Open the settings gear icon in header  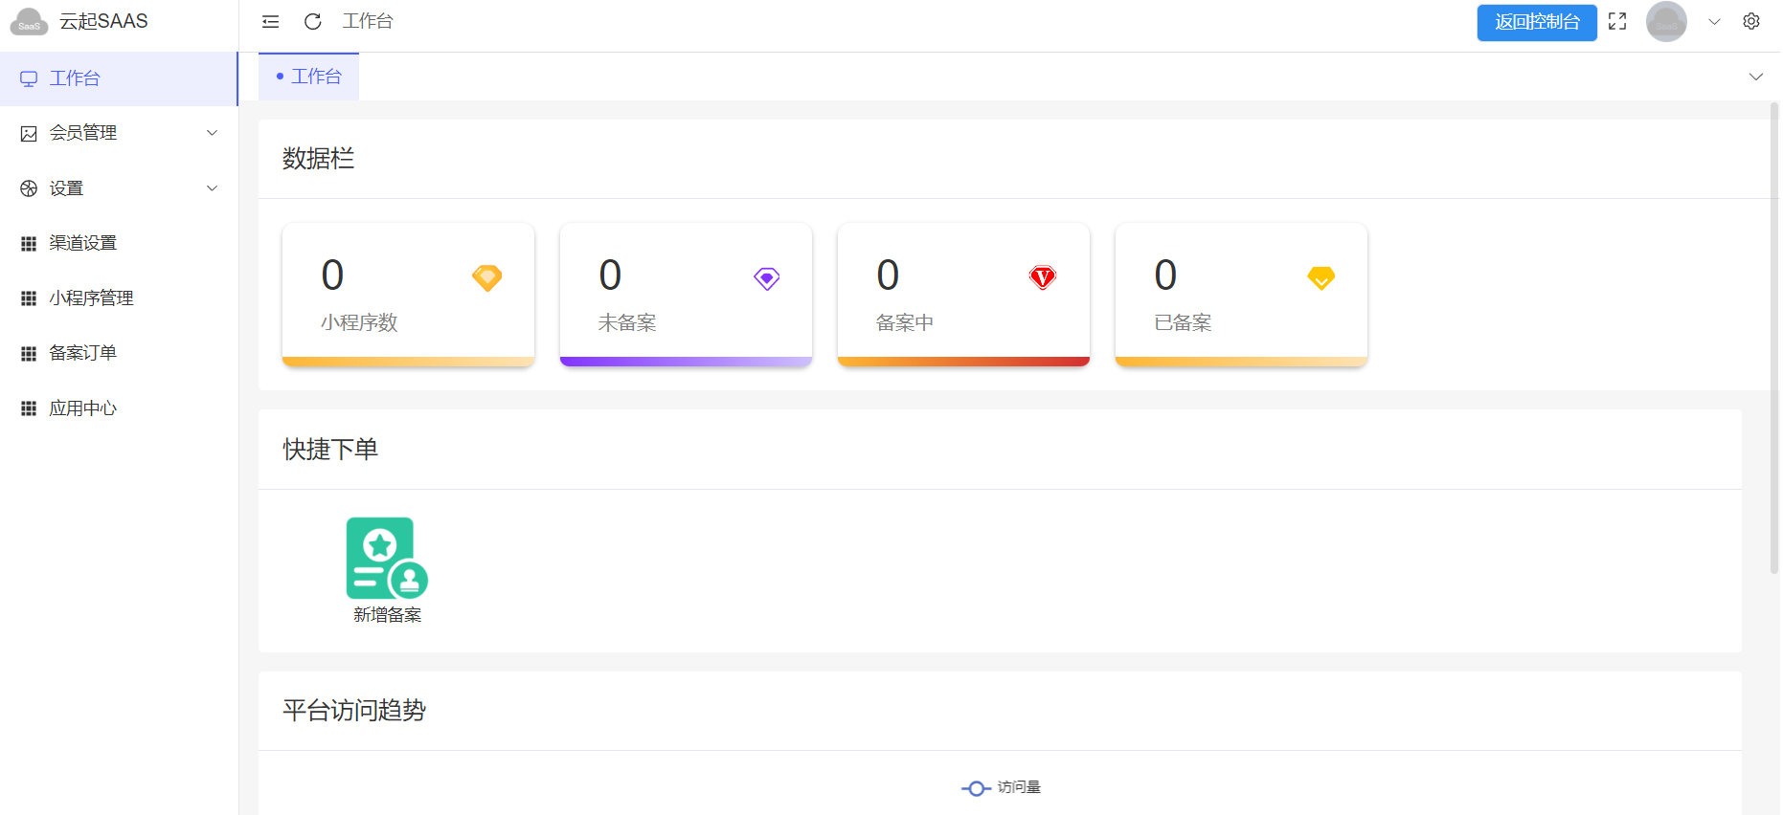(1751, 21)
